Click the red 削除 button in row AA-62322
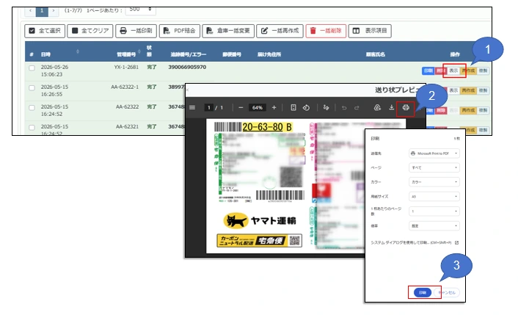 (441, 110)
